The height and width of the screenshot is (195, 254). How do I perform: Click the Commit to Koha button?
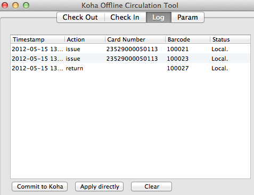point(40,186)
